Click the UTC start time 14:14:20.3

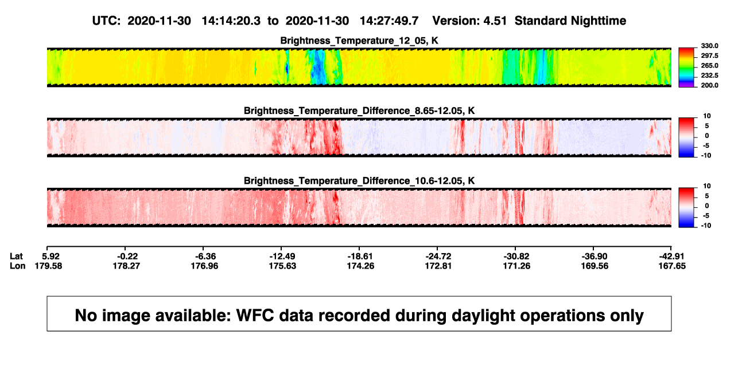click(x=231, y=21)
